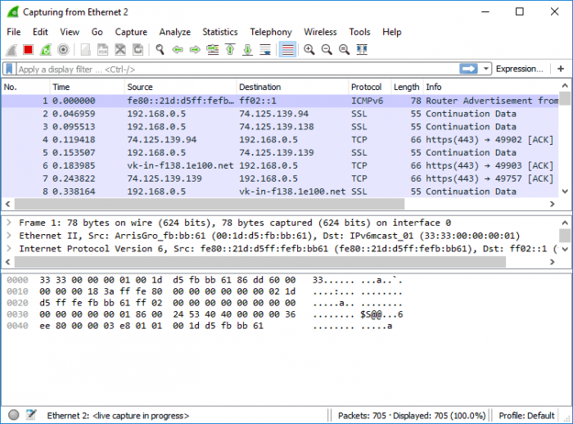Toggle auto scroll during live capture
The height and width of the screenshot is (424, 573).
(265, 49)
